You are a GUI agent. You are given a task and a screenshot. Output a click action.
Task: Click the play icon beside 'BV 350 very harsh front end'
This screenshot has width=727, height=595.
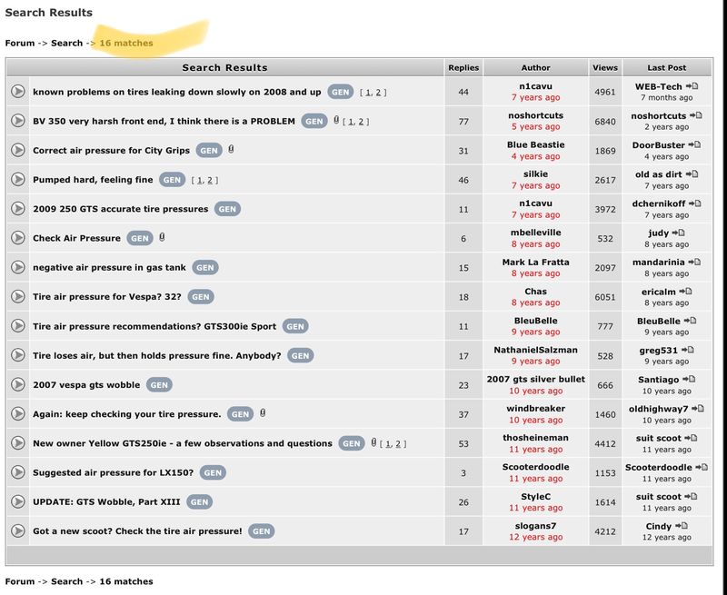18,121
